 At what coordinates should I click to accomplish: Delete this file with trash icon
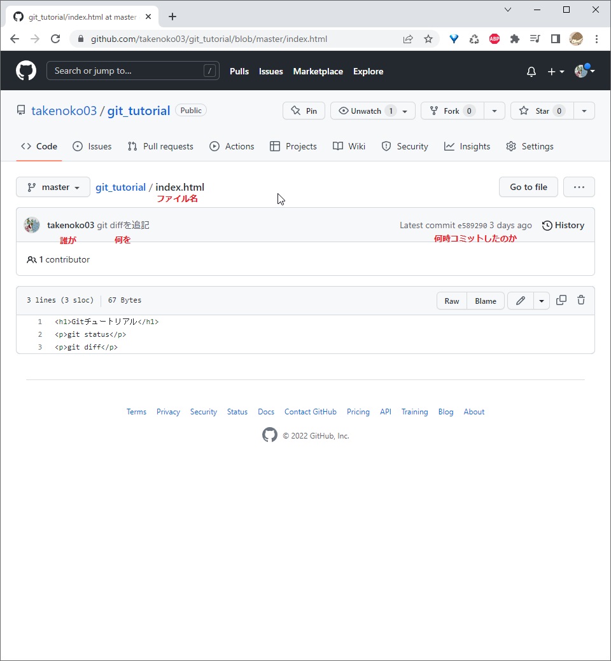(581, 300)
